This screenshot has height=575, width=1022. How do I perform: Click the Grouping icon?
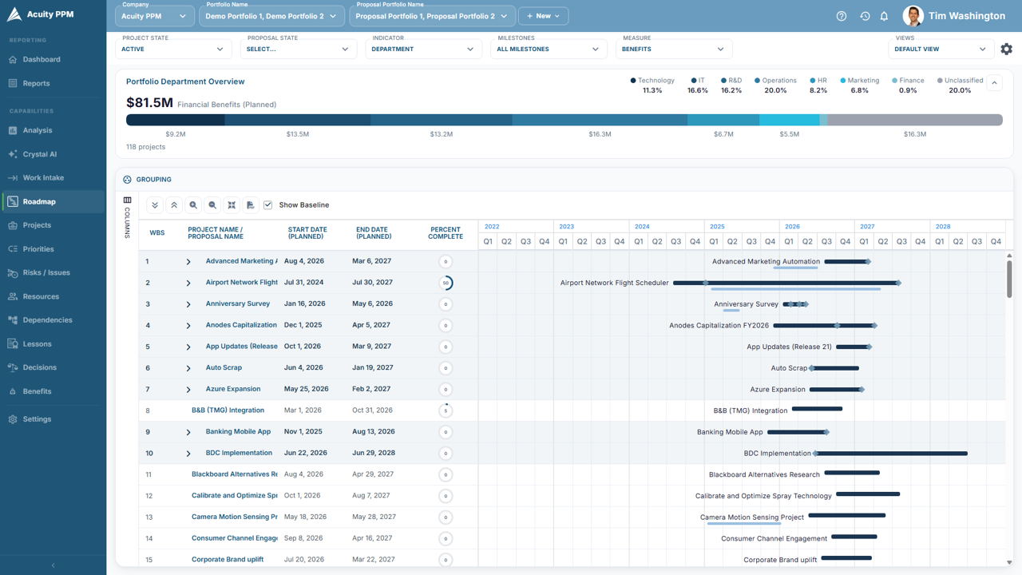click(127, 180)
